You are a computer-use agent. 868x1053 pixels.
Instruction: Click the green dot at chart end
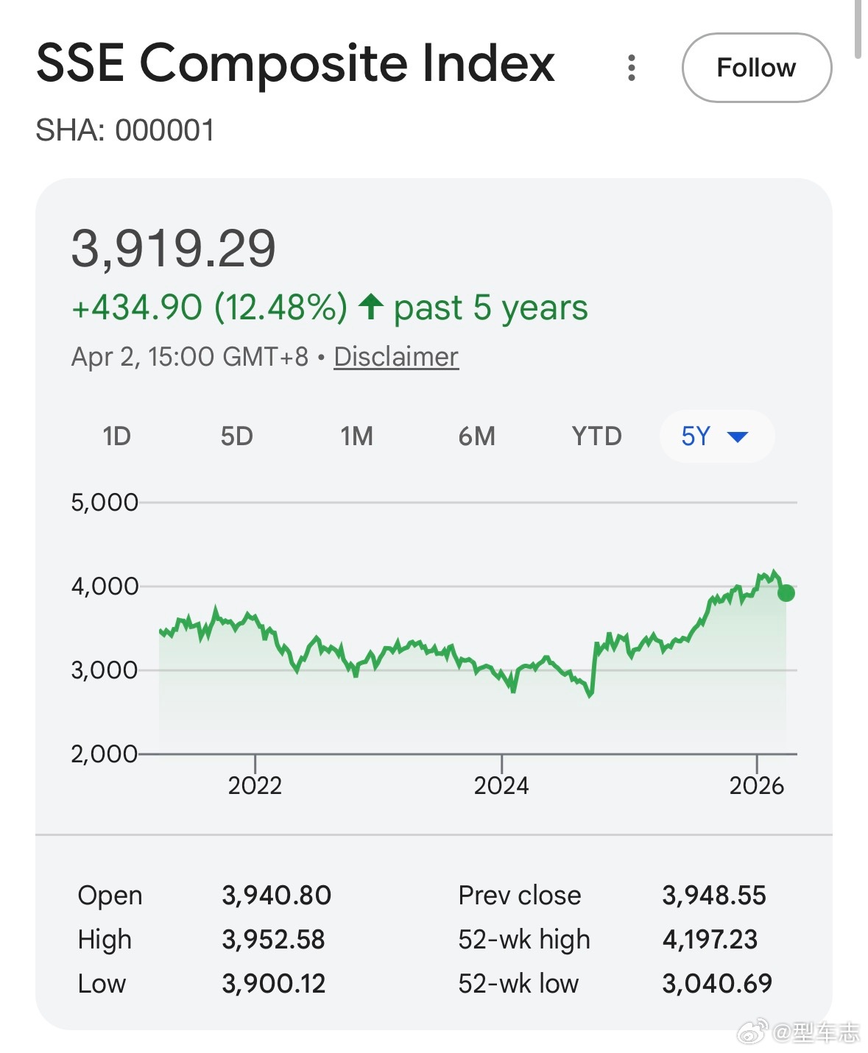tap(786, 593)
